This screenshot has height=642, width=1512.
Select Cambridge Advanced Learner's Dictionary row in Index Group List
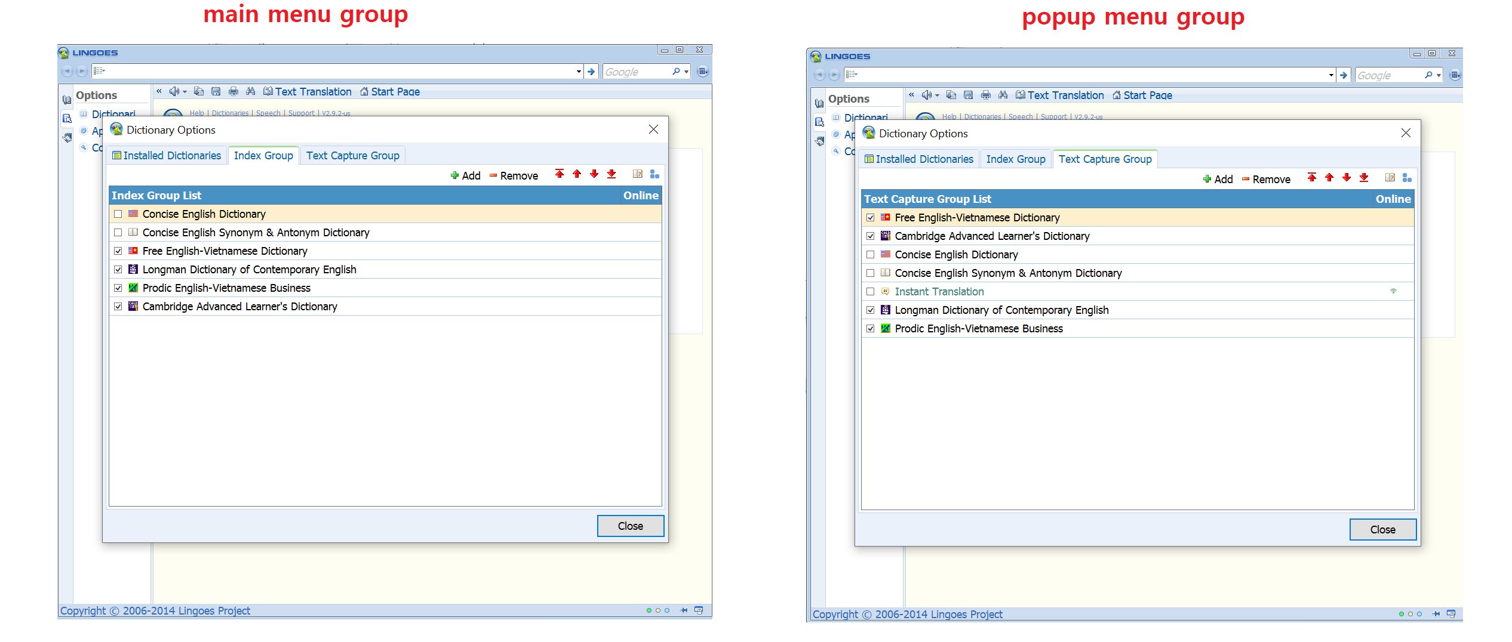click(385, 307)
